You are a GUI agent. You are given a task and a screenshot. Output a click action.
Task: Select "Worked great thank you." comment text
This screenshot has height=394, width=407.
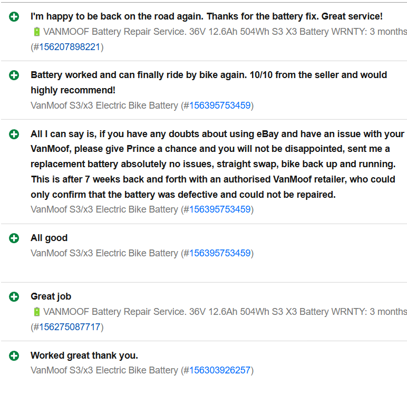pos(84,355)
